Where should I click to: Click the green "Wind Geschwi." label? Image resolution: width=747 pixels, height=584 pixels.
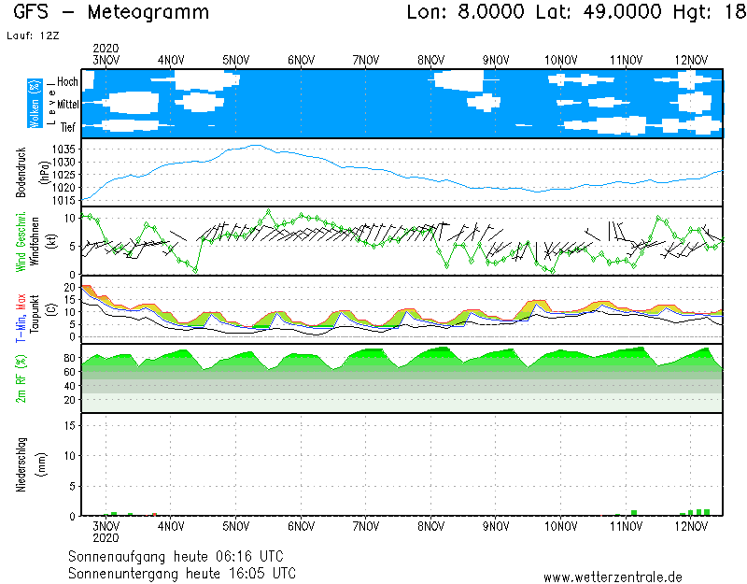pos(21,242)
